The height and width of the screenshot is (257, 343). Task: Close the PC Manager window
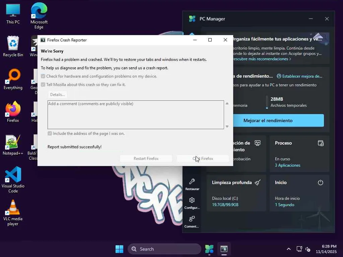click(327, 19)
